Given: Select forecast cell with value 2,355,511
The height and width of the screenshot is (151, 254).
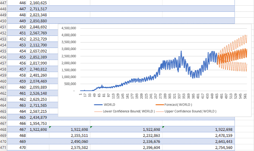Looking at the screenshot, I should 70,135.
